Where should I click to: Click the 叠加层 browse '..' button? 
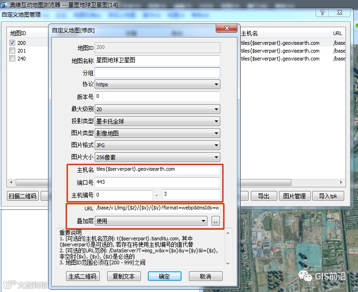pos(216,221)
